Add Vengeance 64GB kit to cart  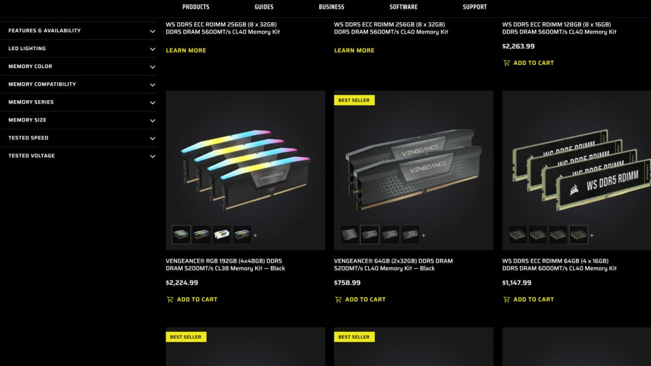(x=360, y=299)
